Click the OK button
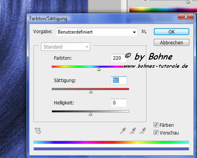 pyautogui.click(x=172, y=32)
